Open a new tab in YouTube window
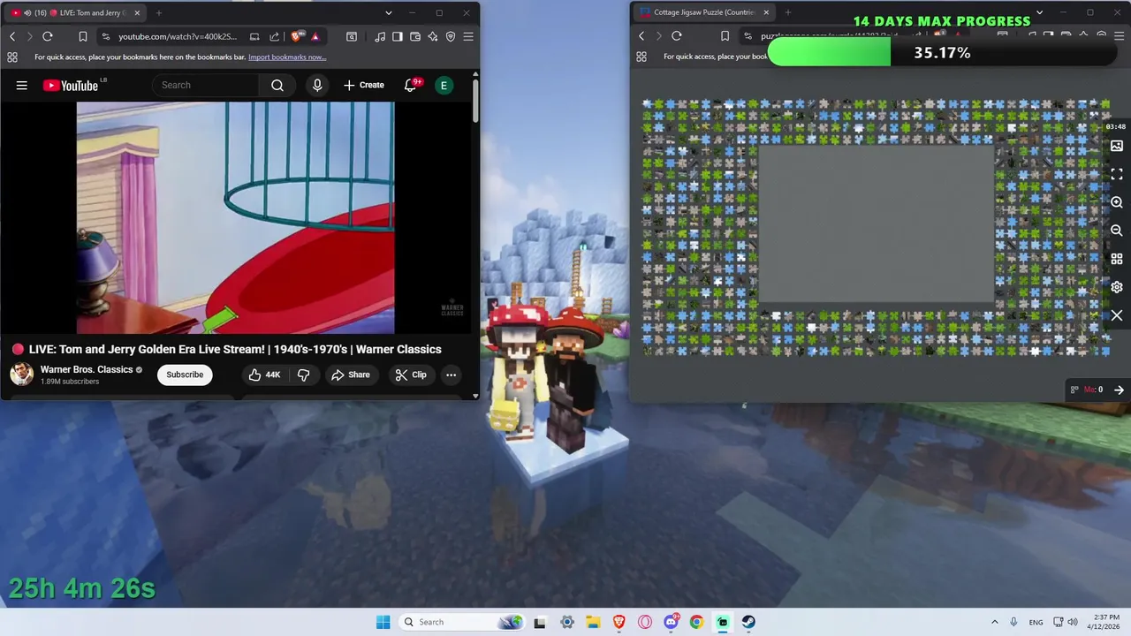The image size is (1131, 636). pyautogui.click(x=159, y=12)
